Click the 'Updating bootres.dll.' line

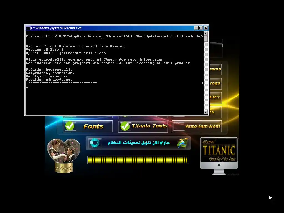49,70
